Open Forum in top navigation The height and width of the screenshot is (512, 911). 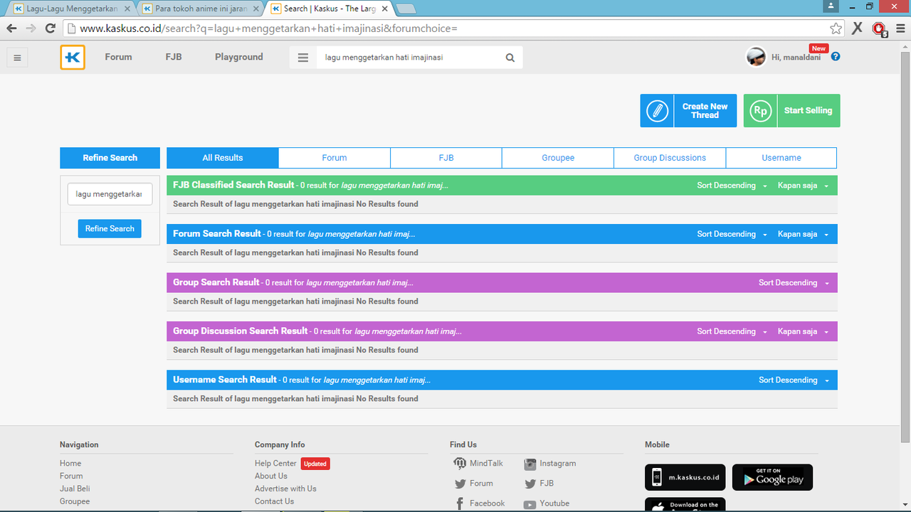pyautogui.click(x=118, y=57)
